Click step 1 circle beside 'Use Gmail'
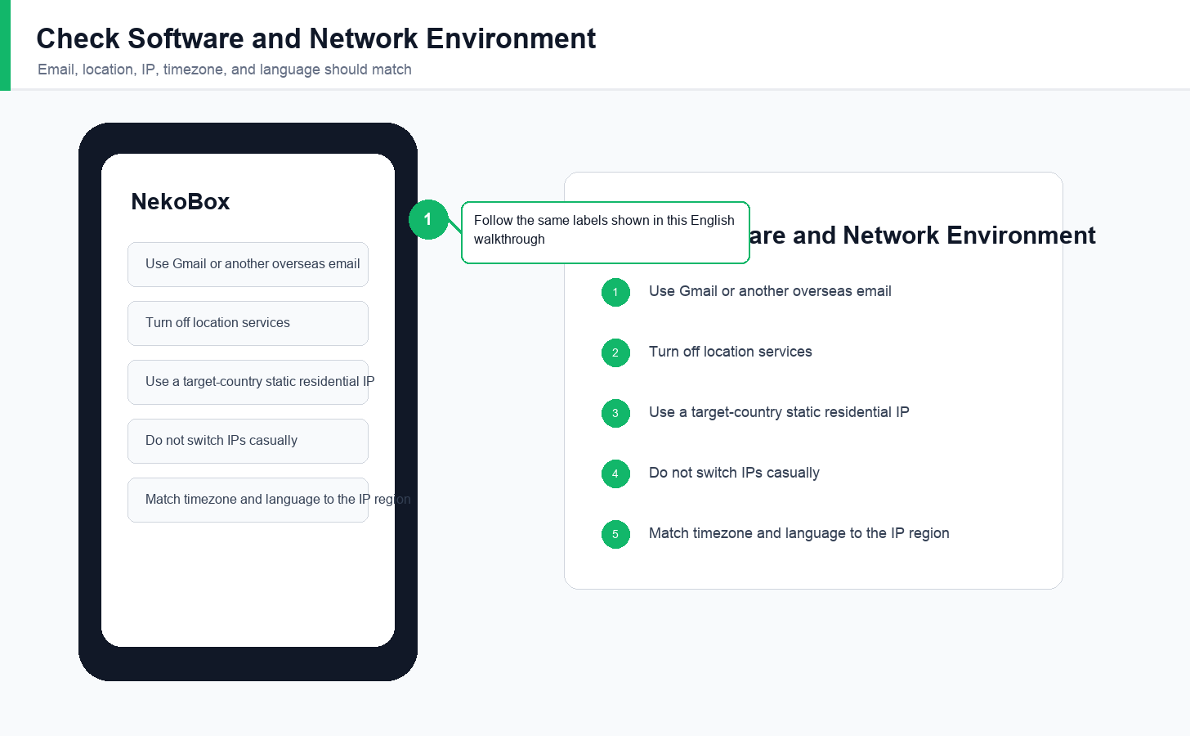1190x736 pixels. (x=615, y=292)
